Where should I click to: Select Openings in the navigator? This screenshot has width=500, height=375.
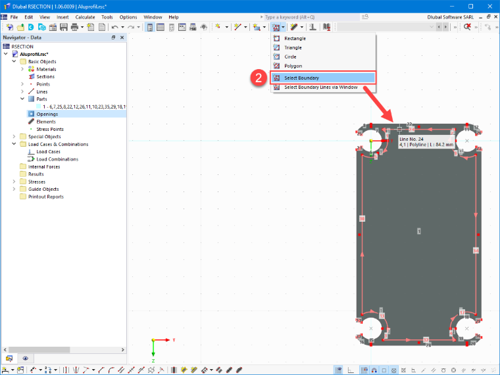point(47,114)
